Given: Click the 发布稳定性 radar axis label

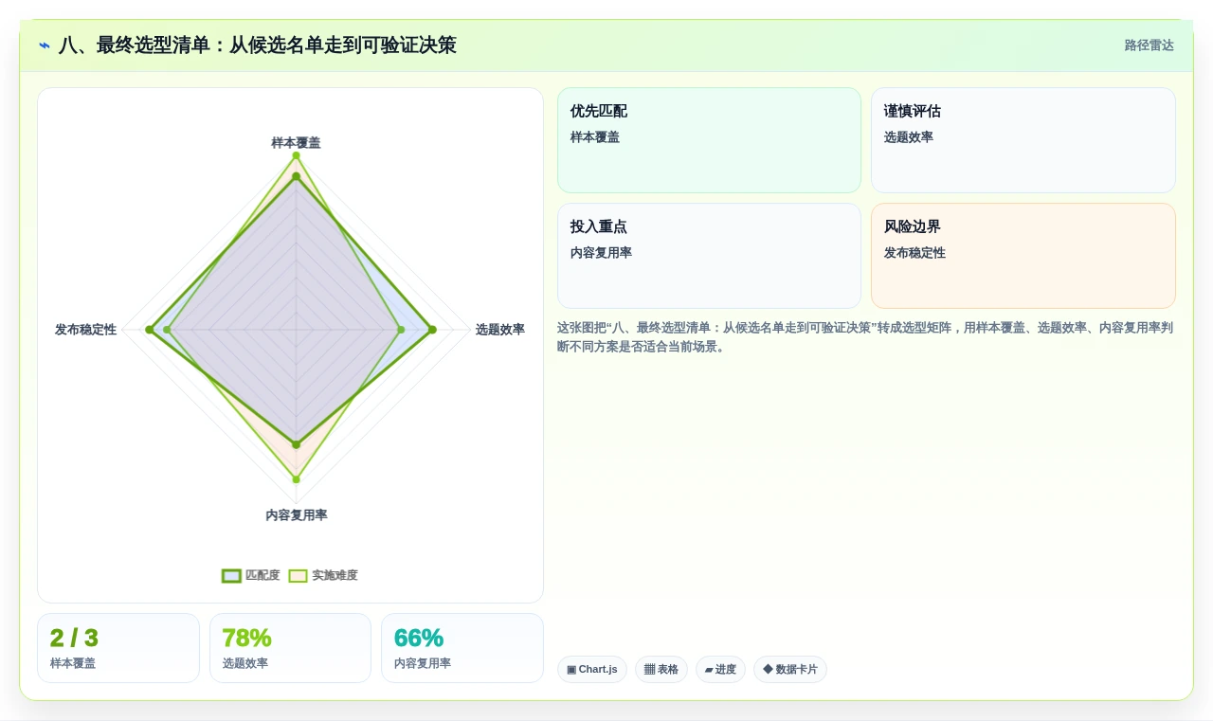Looking at the screenshot, I should (85, 330).
